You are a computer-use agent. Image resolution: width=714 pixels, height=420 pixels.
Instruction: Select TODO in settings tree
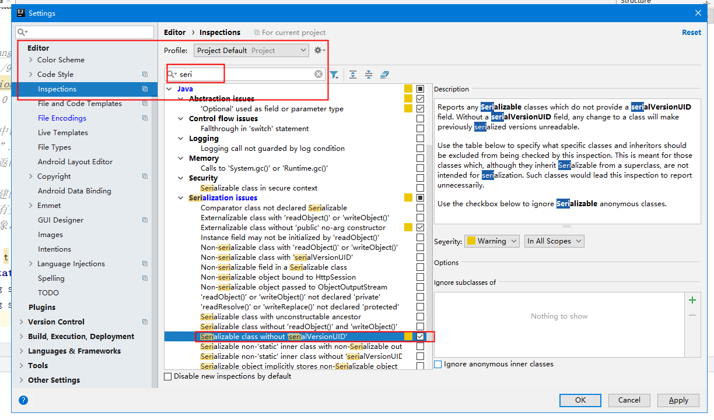point(48,293)
